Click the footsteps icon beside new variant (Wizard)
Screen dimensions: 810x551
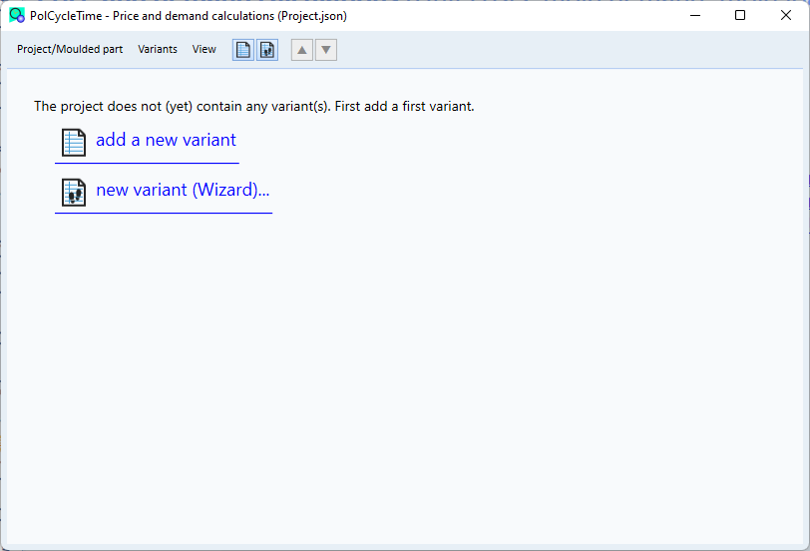(74, 193)
